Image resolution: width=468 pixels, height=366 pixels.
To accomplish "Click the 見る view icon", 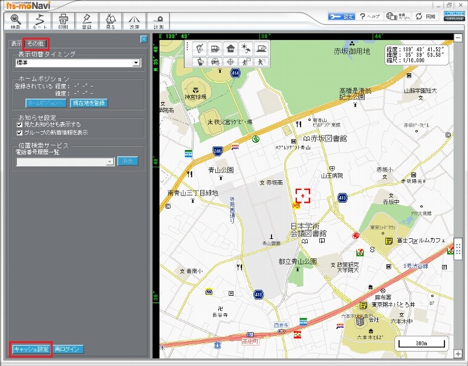I will coord(111,21).
